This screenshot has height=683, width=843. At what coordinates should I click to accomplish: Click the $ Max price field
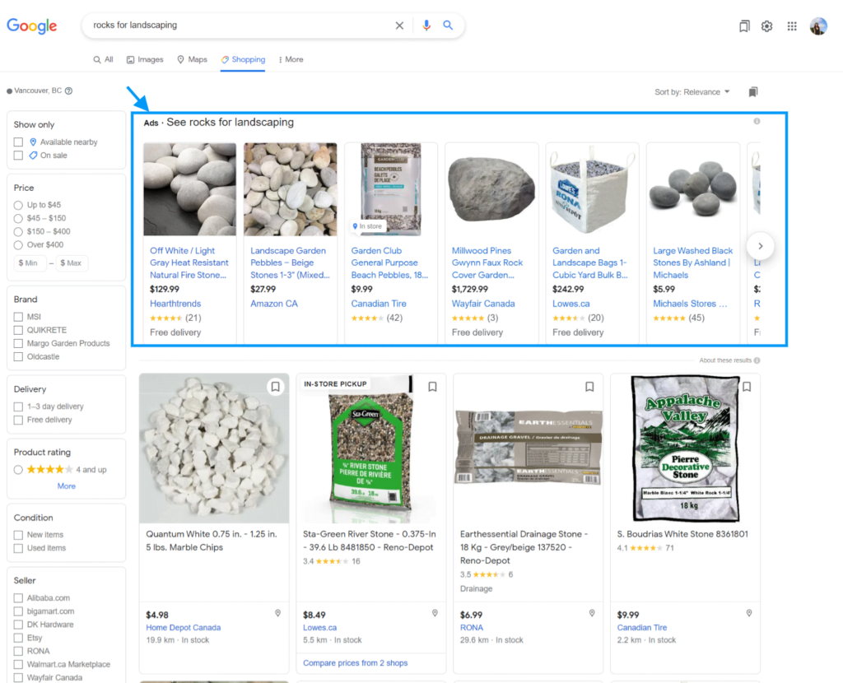72,263
